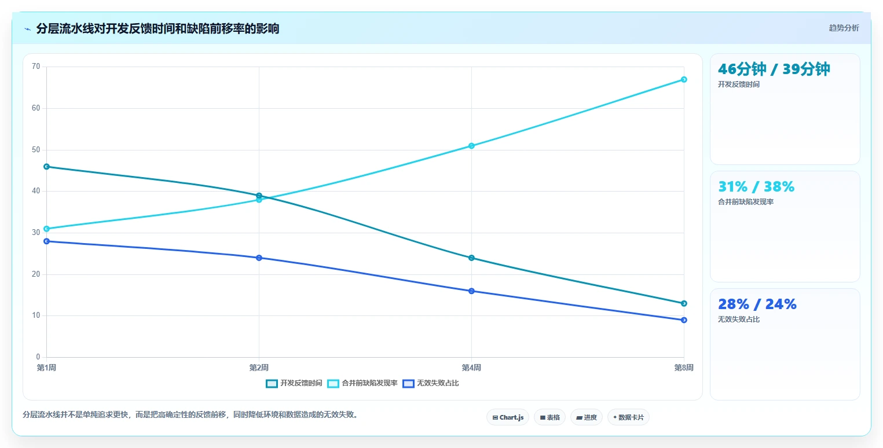The image size is (883, 448).
Task: Click the 开发反馈时间 card caption
Action: click(738, 85)
